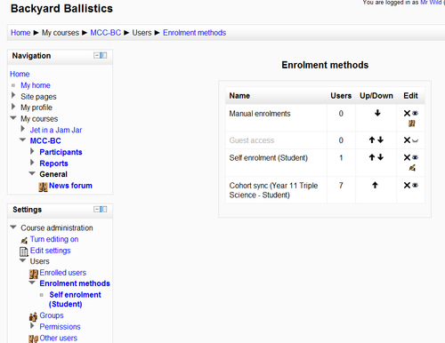Open Enrolled users link
Image resolution: width=445 pixels, height=343 pixels.
[63, 273]
